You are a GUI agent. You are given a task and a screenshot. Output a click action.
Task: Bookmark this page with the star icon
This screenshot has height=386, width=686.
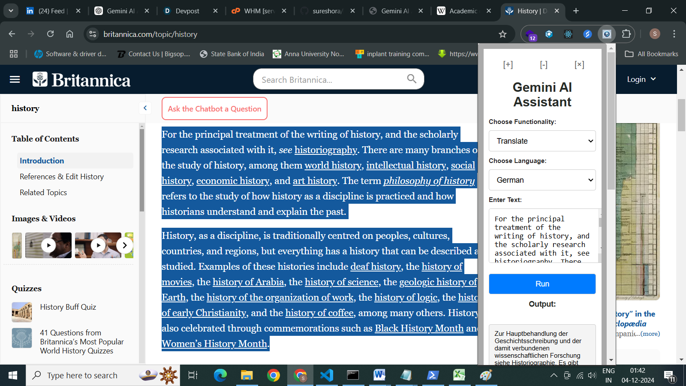click(503, 34)
